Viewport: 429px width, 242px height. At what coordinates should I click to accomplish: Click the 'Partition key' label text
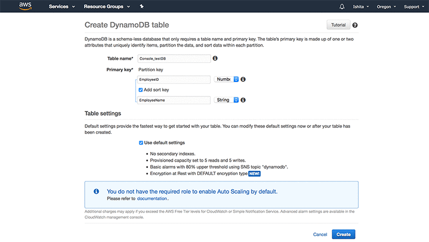click(151, 70)
